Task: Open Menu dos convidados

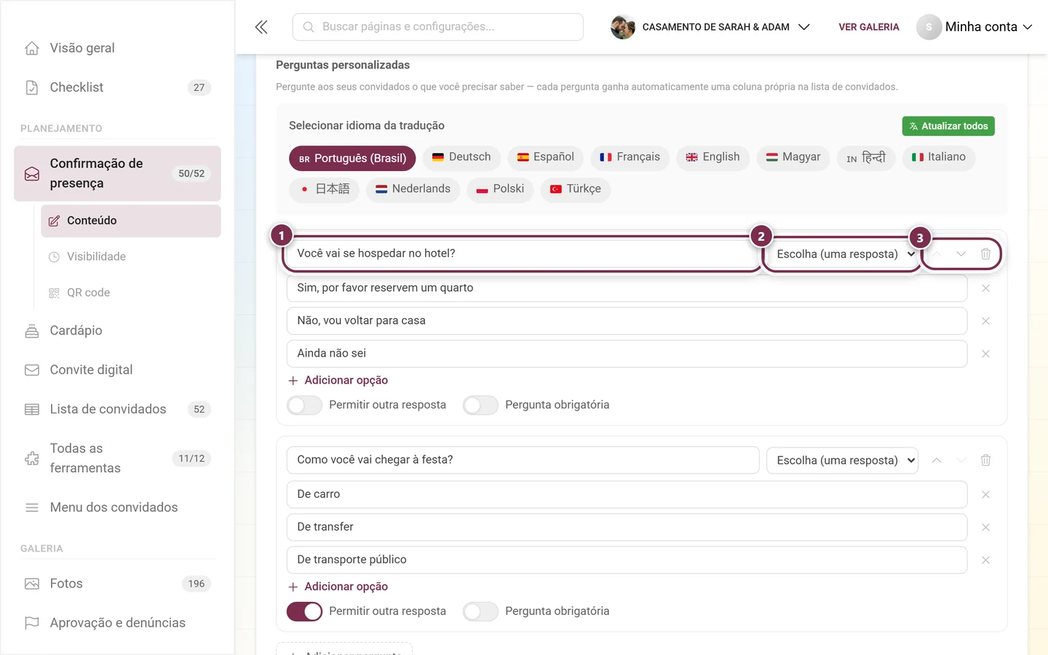Action: coord(117,507)
